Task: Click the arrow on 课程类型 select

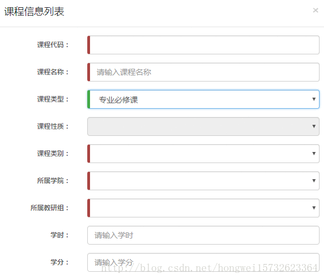Action: pyautogui.click(x=314, y=99)
